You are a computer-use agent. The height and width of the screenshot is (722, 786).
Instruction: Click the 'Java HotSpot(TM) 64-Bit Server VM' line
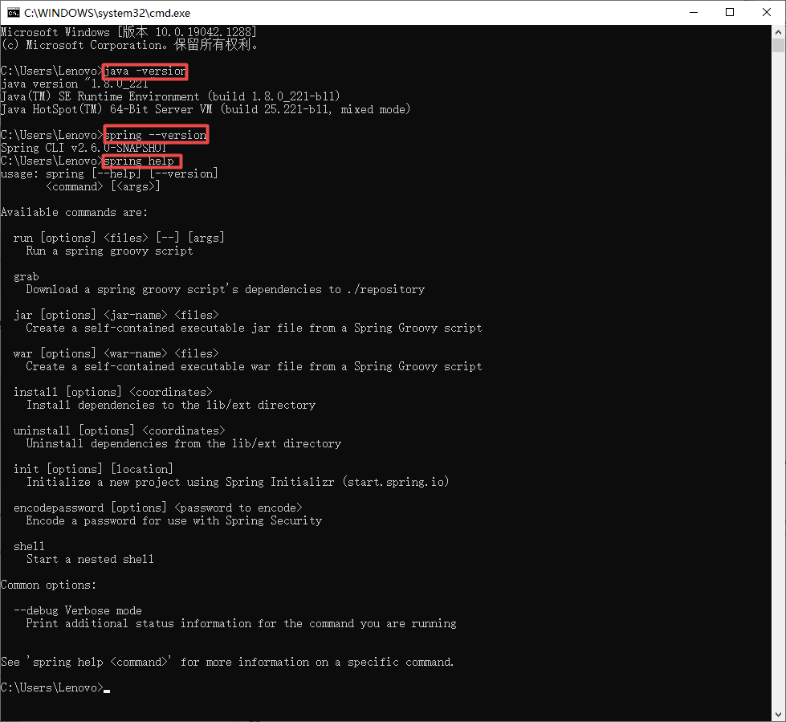click(x=206, y=109)
